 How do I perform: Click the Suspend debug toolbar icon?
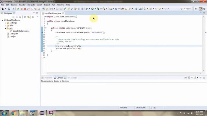(21, 9)
